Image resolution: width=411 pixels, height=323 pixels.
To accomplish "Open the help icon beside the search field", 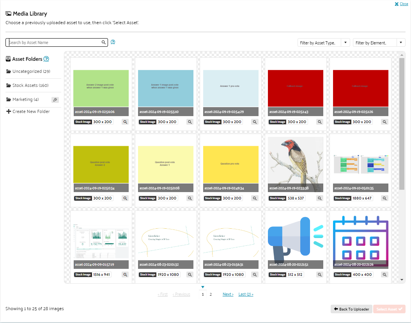I will 113,42.
